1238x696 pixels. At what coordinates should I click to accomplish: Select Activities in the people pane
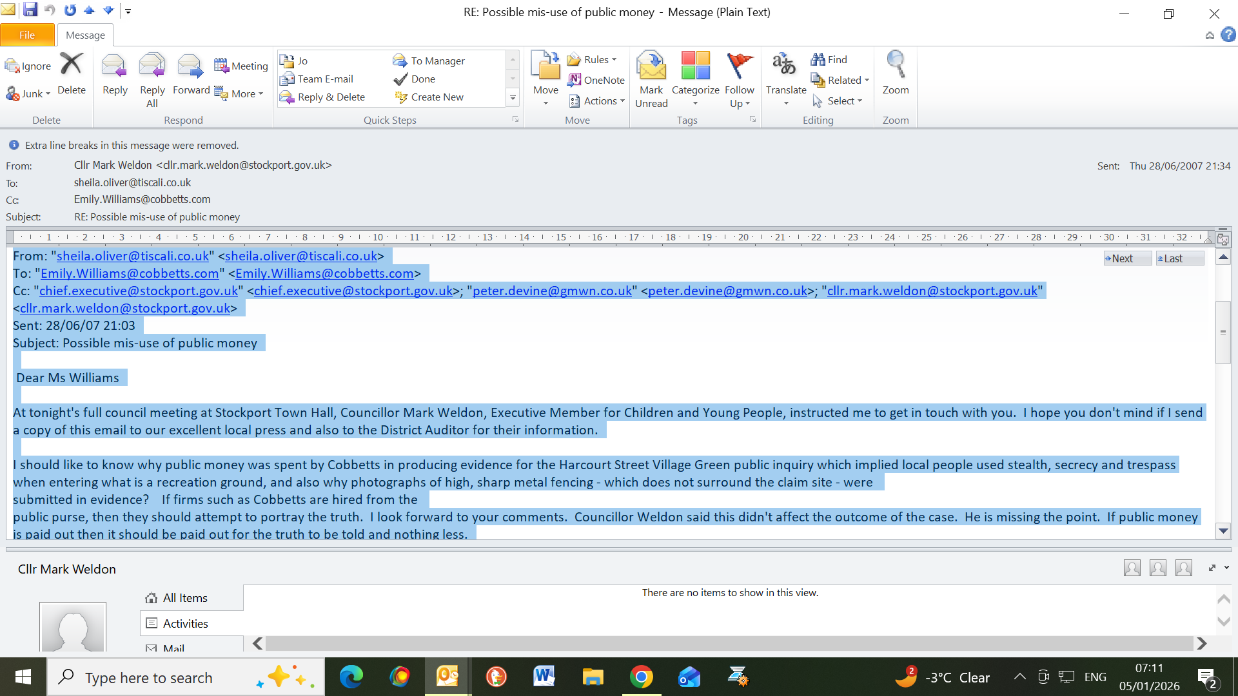(x=185, y=623)
